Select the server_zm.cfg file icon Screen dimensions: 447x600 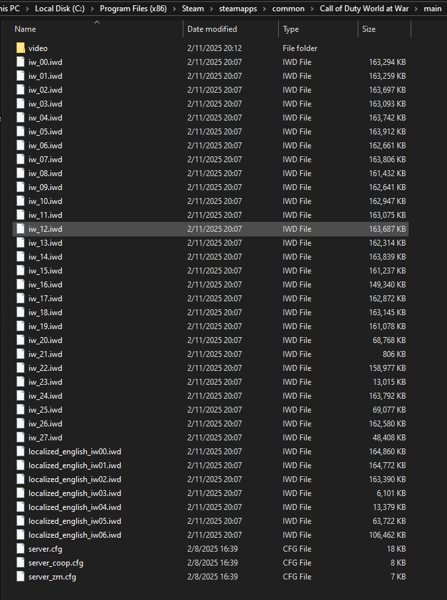[21, 577]
